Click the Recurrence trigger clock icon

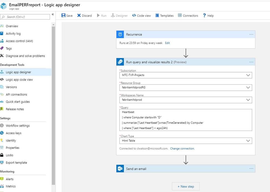(x=120, y=34)
